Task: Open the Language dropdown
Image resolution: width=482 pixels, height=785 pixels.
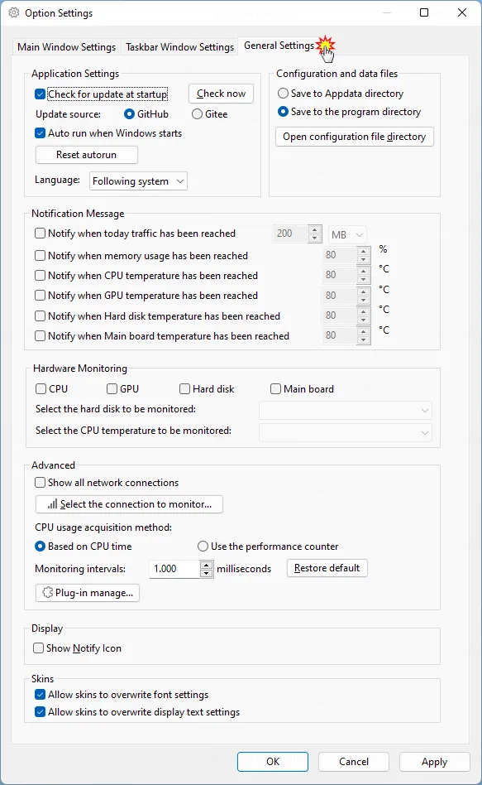Action: [x=138, y=181]
